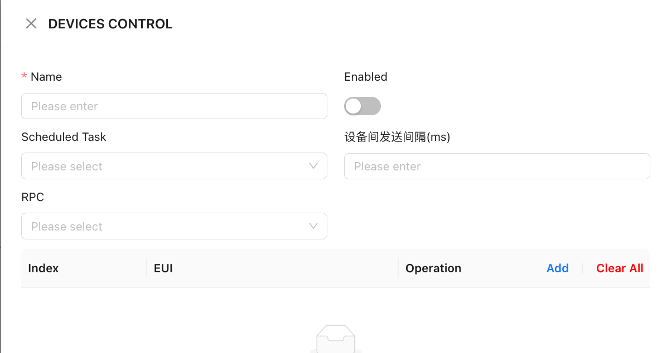Click the 设备间发送间隔(ms) label
Viewport: 667px width, 353px height.
[397, 137]
